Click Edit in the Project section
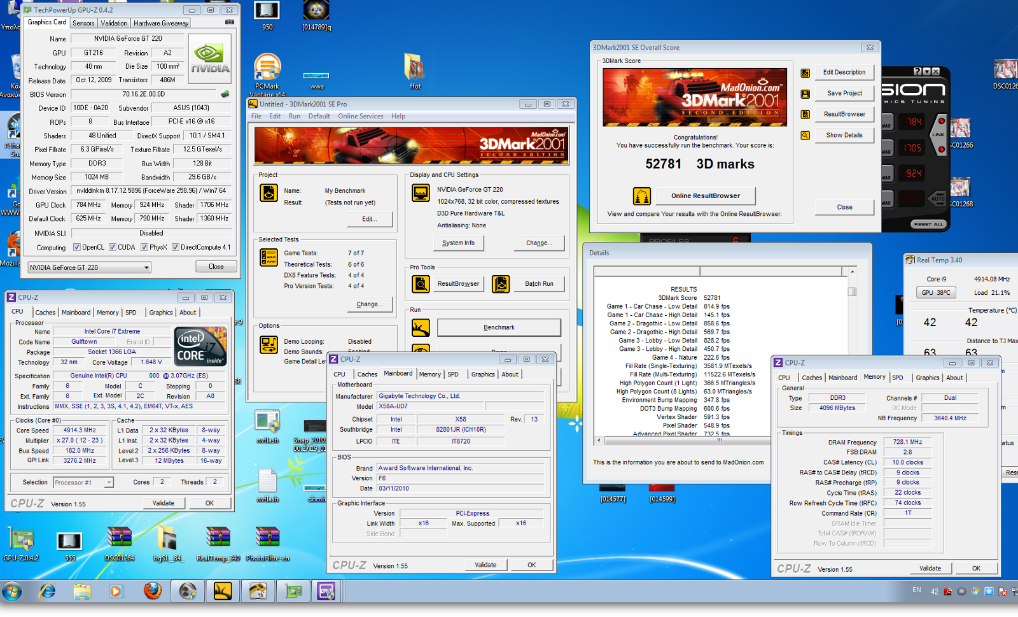Image resolution: width=1018 pixels, height=617 pixels. (369, 219)
